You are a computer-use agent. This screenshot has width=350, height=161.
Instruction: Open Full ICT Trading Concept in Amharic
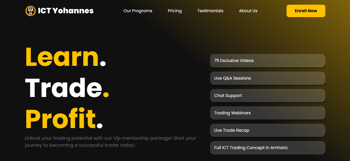pyautogui.click(x=267, y=148)
